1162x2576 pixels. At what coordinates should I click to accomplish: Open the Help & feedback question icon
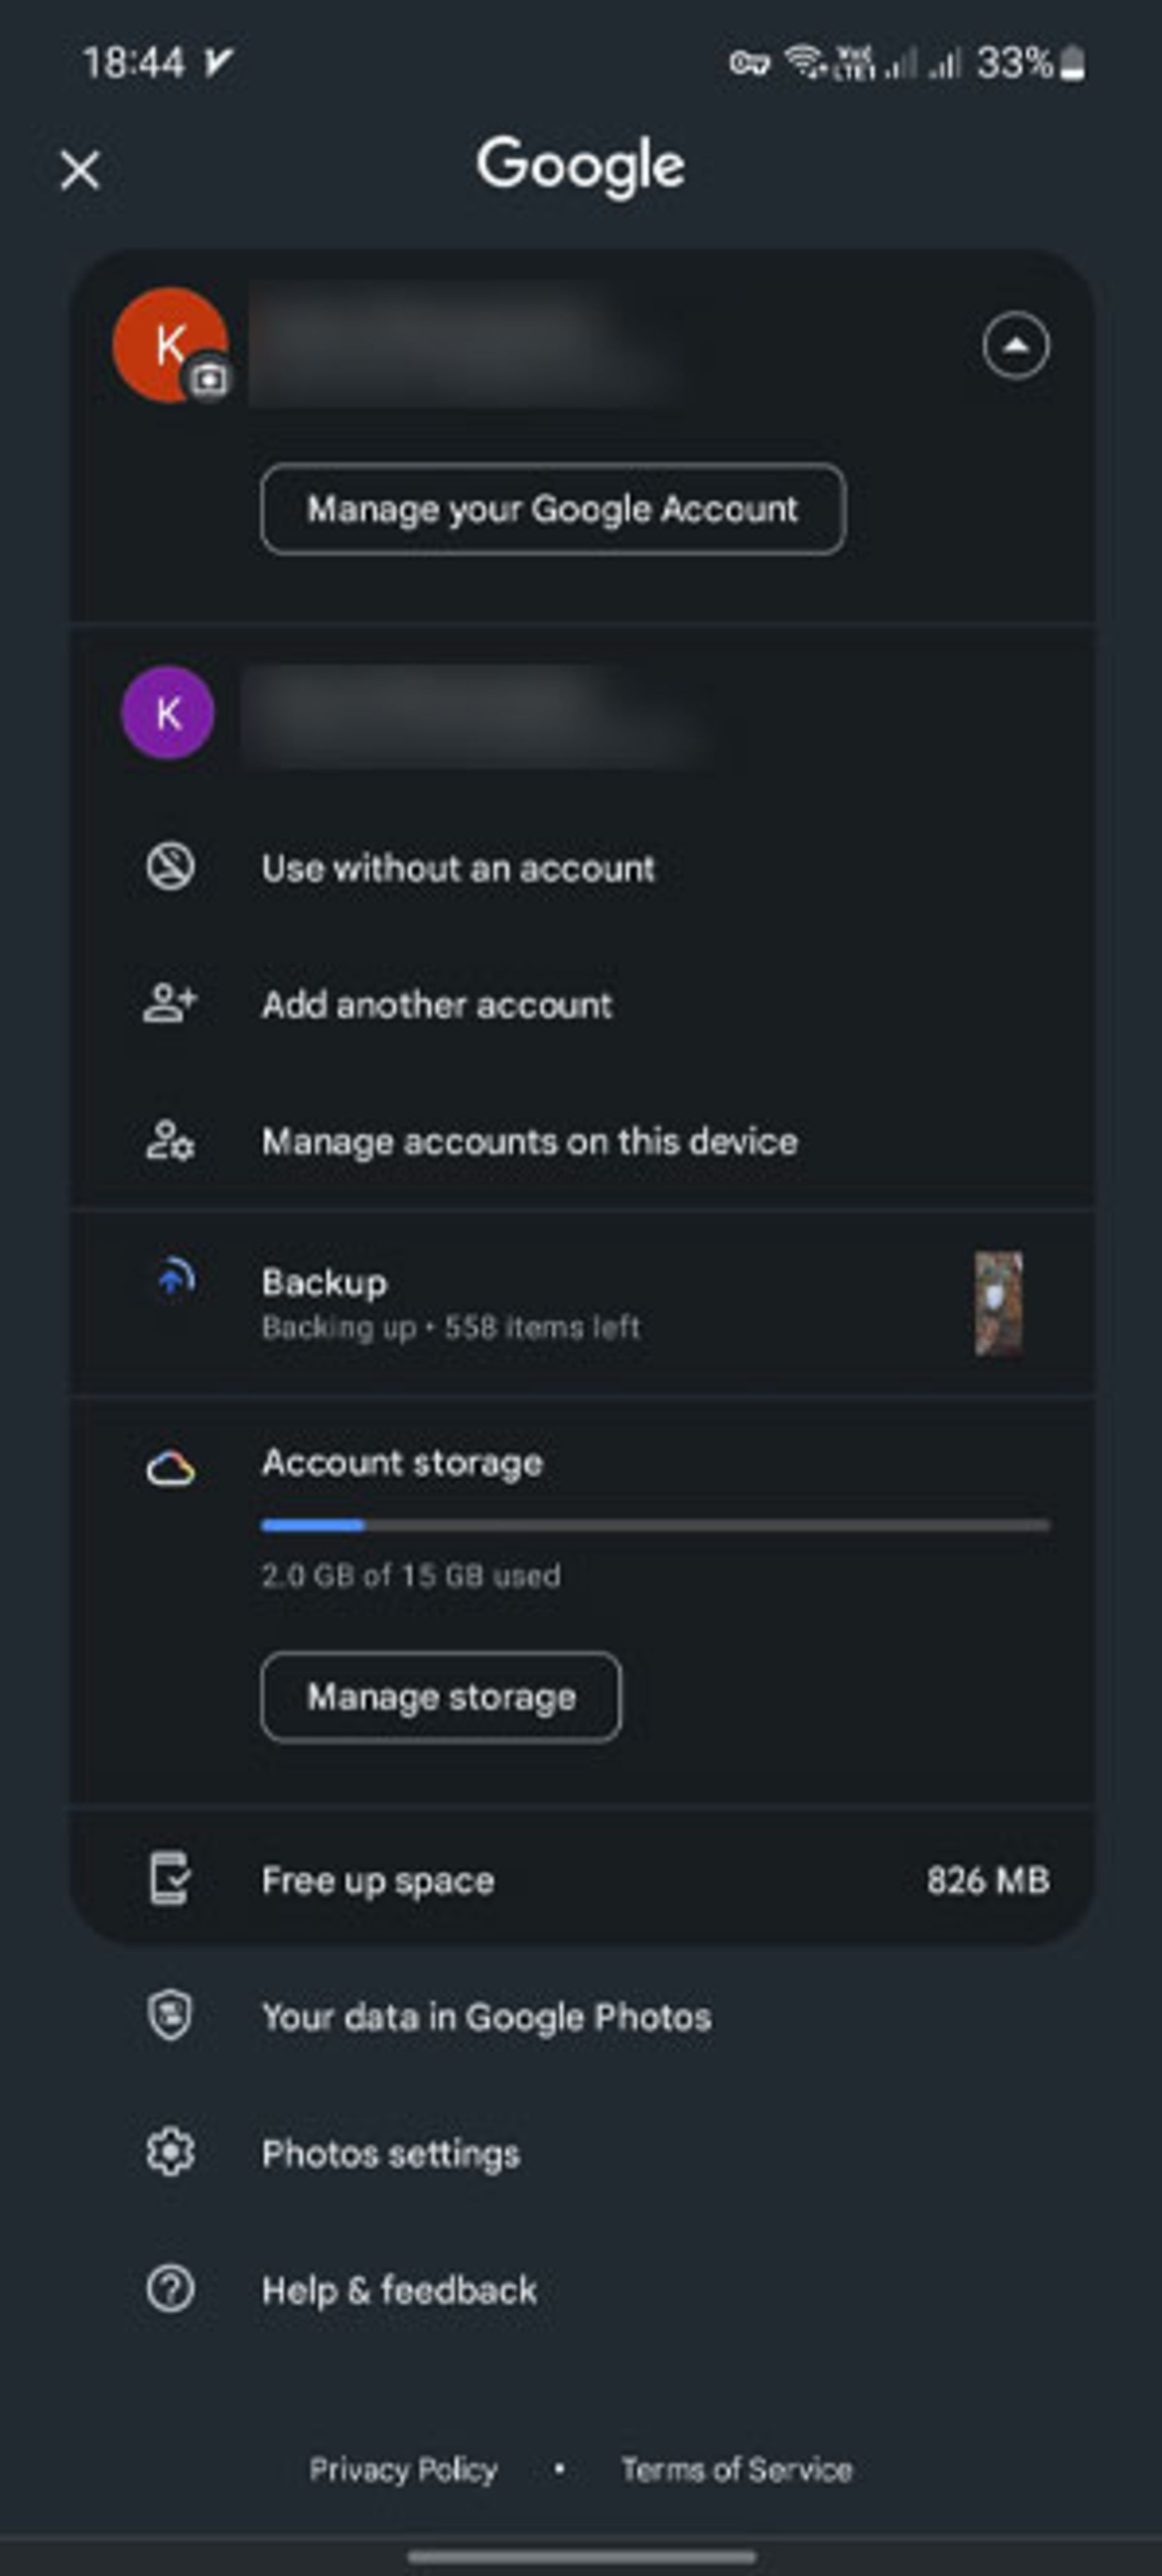pyautogui.click(x=171, y=2289)
